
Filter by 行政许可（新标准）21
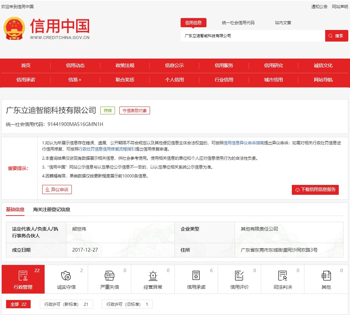[66, 304]
